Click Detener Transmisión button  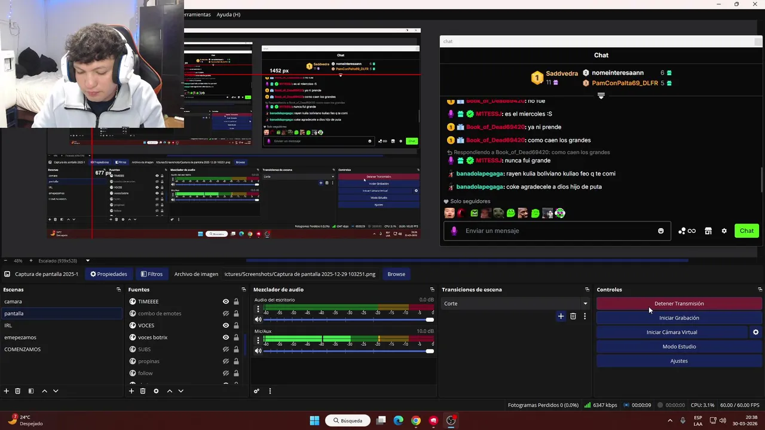pyautogui.click(x=679, y=303)
